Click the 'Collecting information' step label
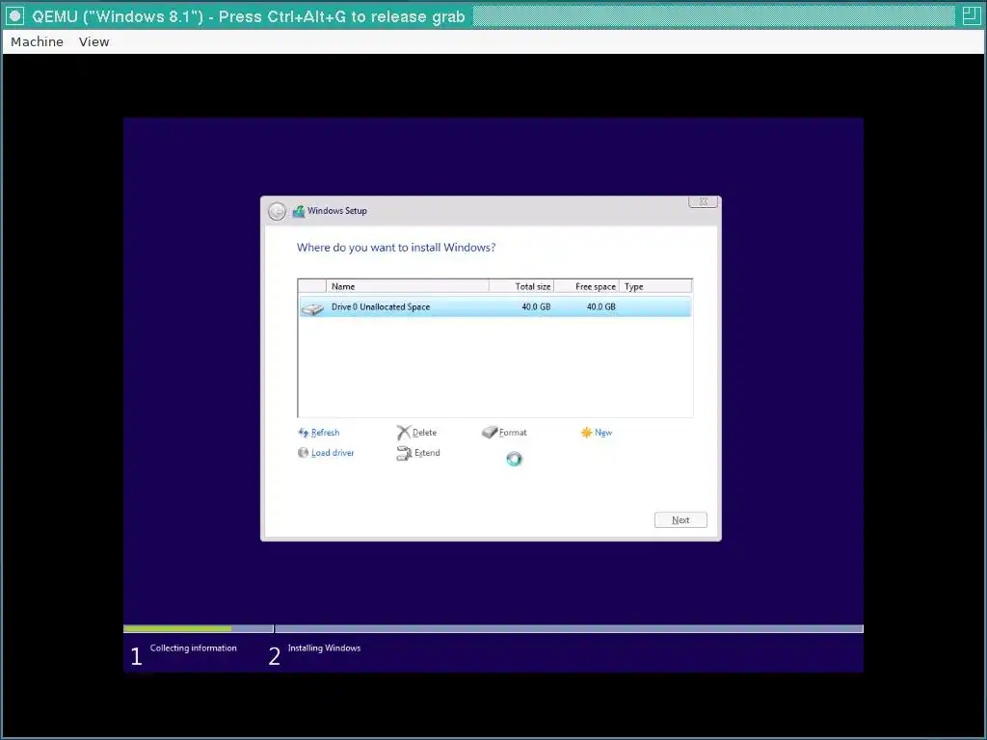987x740 pixels. 193,648
